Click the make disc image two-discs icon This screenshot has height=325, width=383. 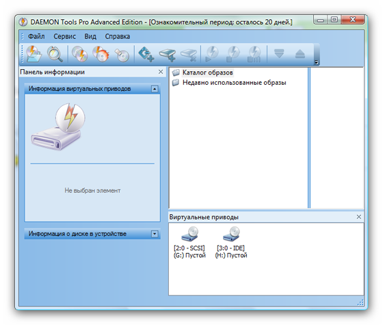tap(79, 54)
